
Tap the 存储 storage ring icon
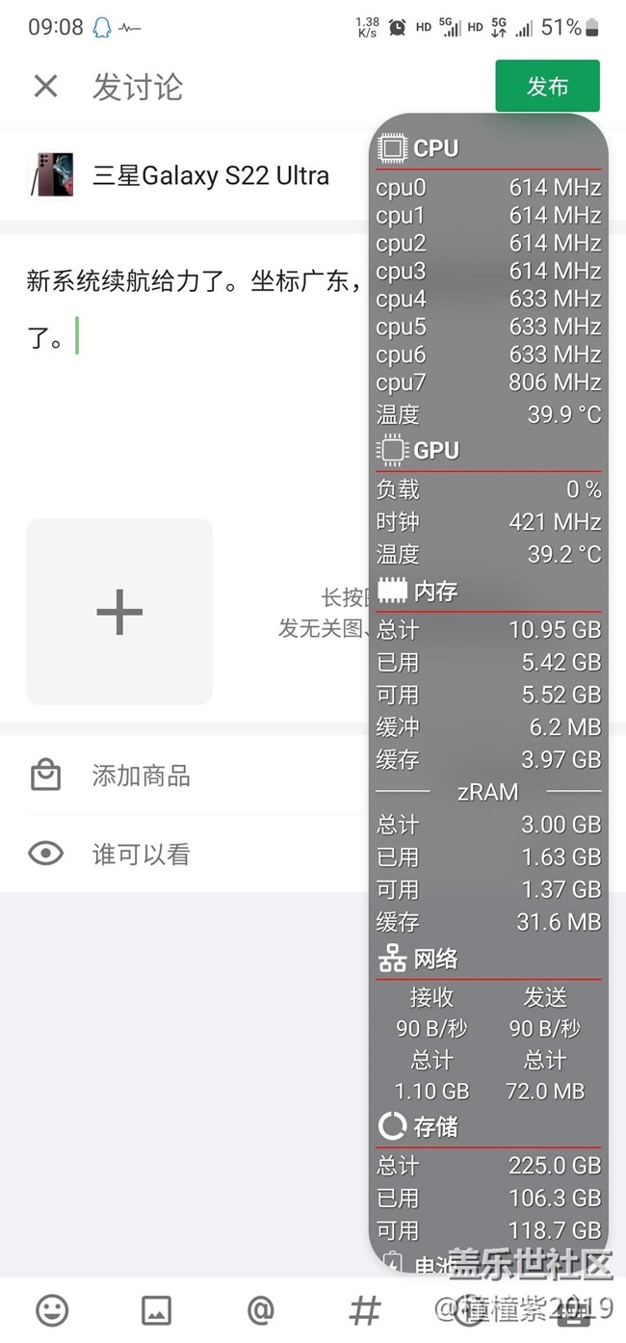[391, 1125]
